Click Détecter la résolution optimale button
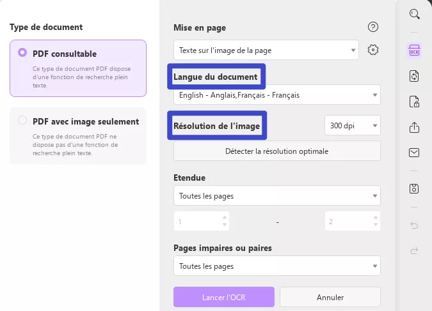 pos(276,151)
